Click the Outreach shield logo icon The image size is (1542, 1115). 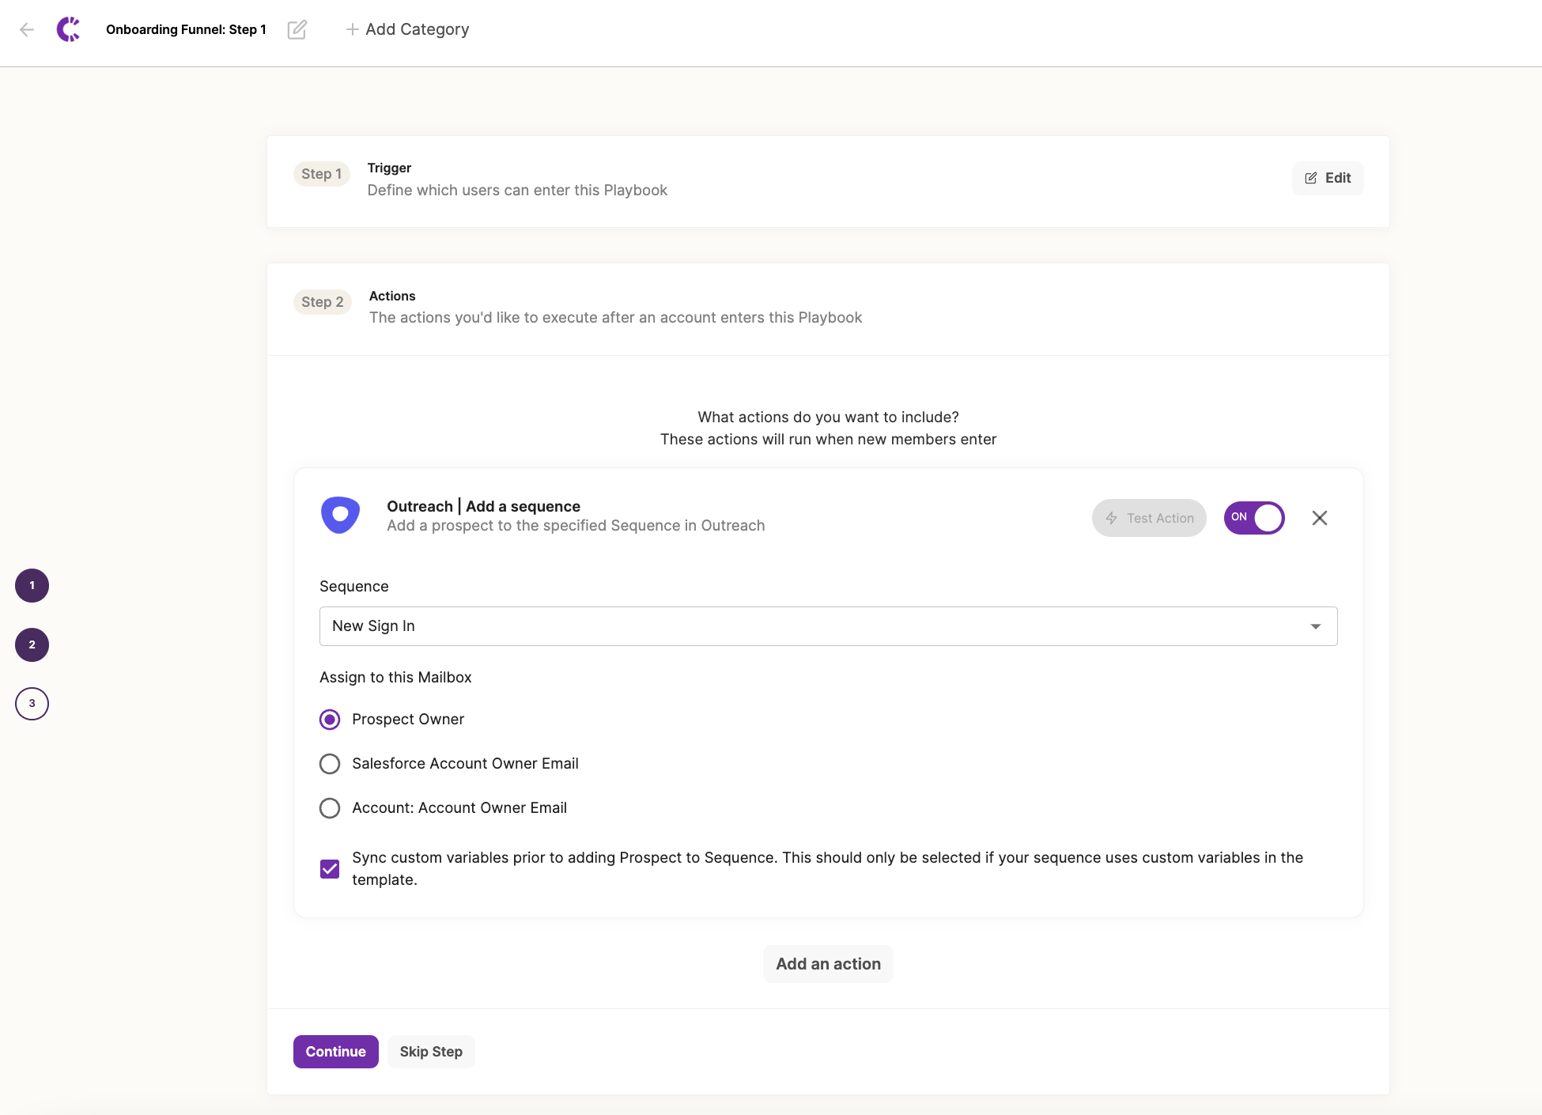coord(340,516)
